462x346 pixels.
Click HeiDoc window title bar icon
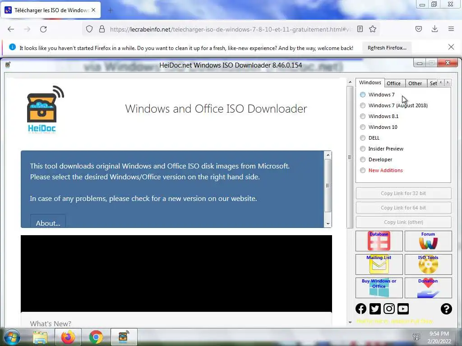coord(8,65)
